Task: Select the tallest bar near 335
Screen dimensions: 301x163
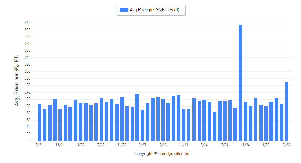Action: (x=240, y=83)
